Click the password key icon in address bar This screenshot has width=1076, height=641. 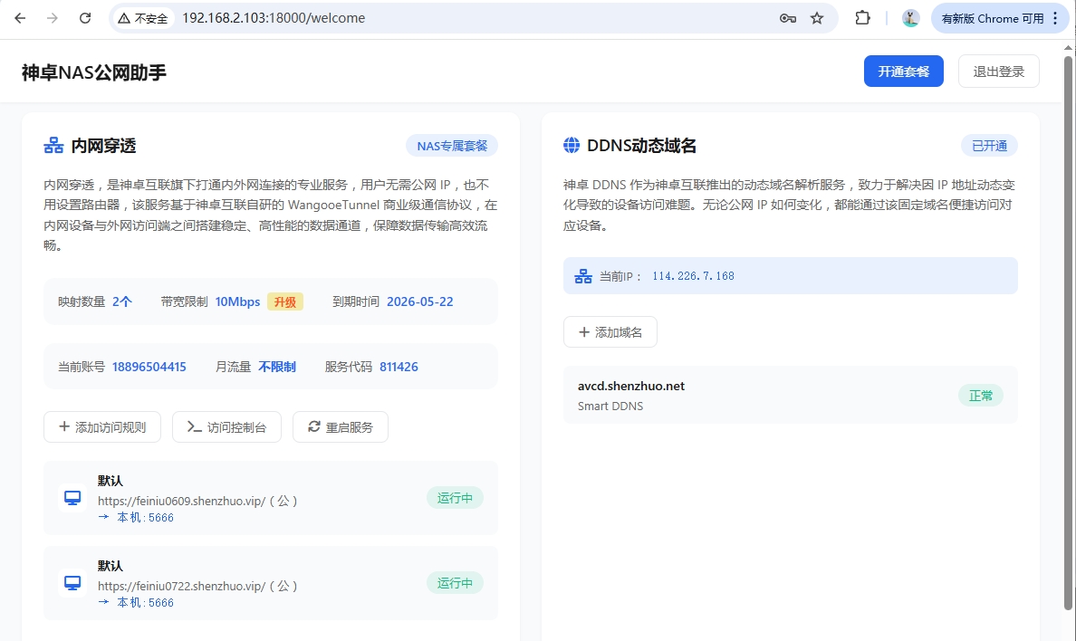coord(787,18)
